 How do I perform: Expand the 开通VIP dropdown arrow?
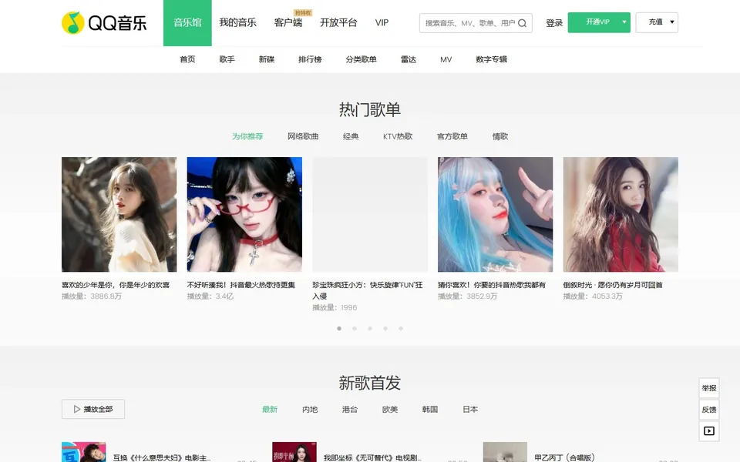point(624,22)
